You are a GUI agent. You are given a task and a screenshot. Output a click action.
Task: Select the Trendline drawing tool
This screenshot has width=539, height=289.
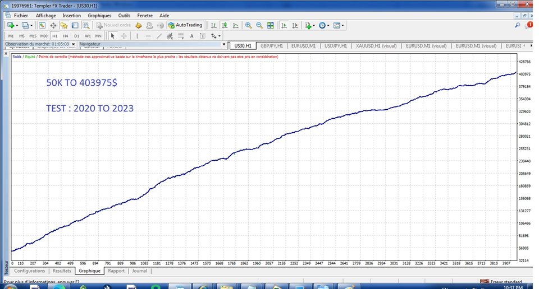click(x=159, y=36)
